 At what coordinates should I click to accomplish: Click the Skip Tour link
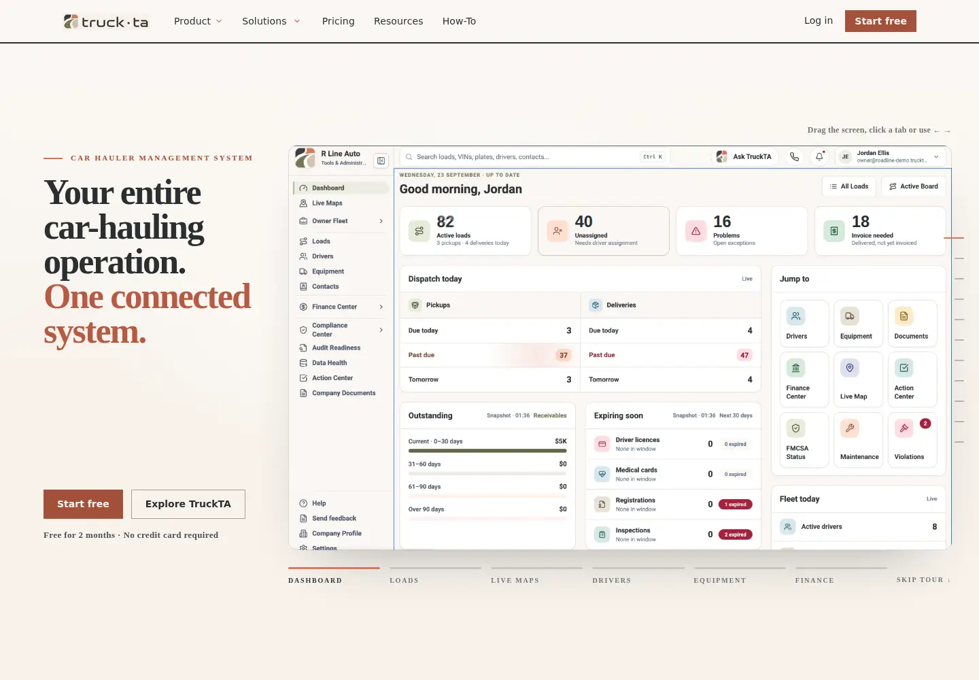(x=923, y=580)
